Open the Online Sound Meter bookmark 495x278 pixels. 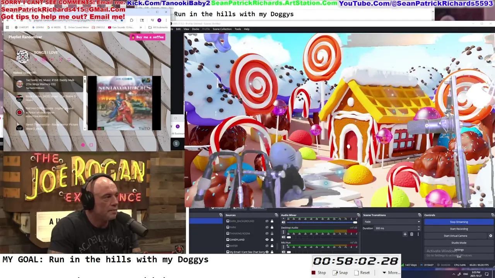point(76,27)
